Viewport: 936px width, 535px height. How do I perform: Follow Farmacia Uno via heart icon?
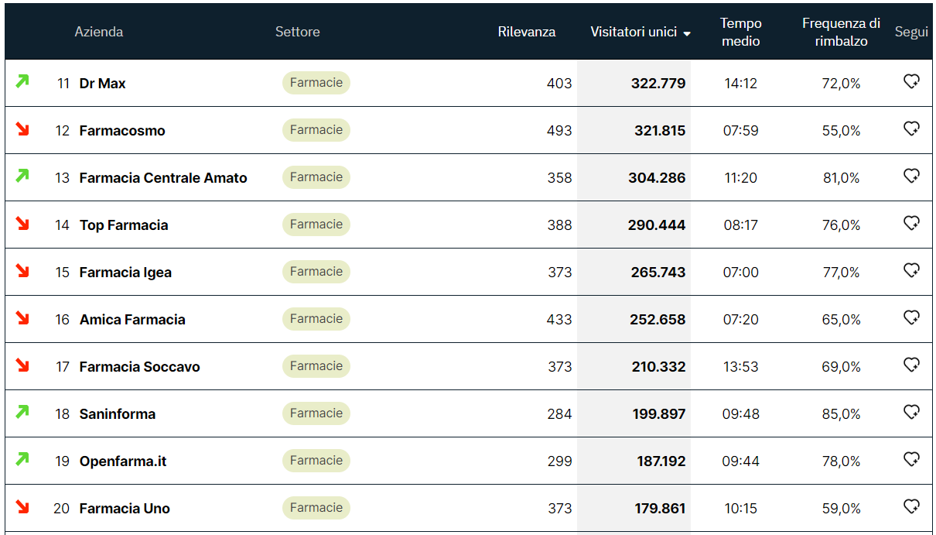pyautogui.click(x=911, y=506)
